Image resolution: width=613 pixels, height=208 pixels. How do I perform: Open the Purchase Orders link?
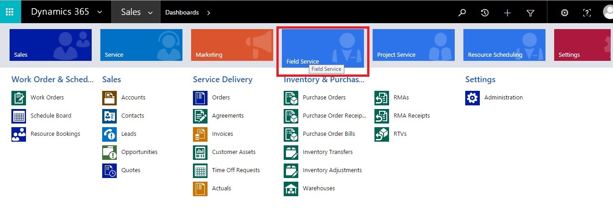[x=324, y=97]
